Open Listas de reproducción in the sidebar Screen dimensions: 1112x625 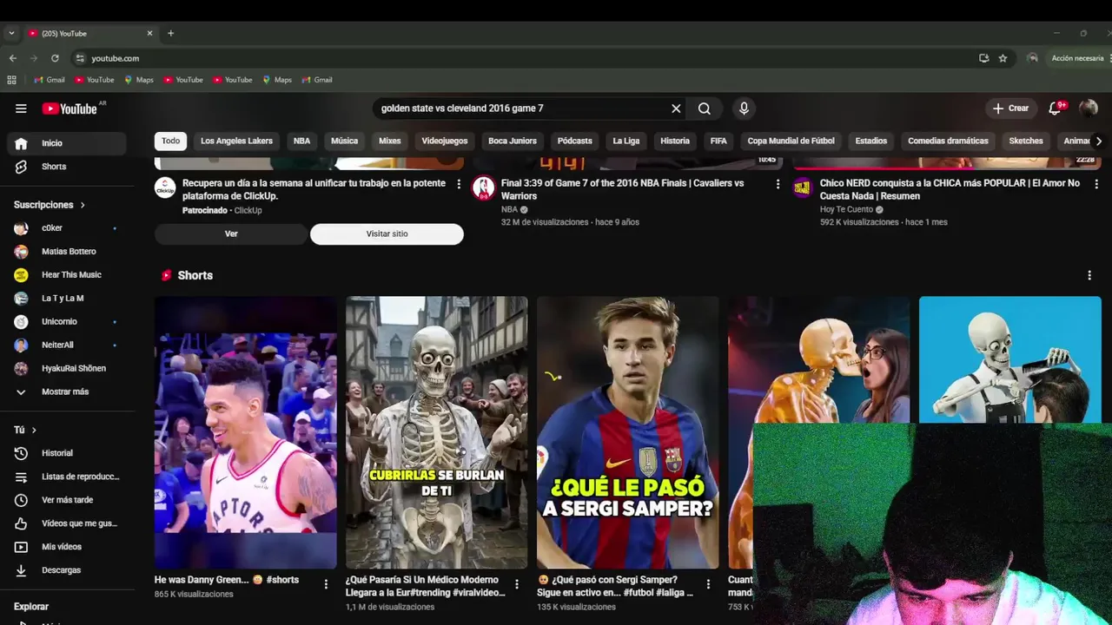tap(67, 477)
